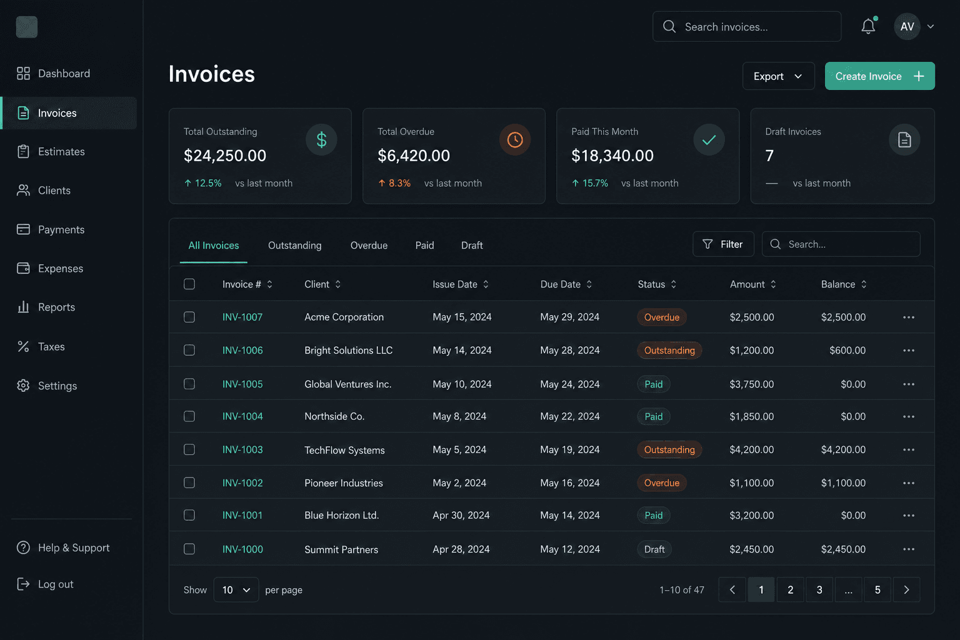Check the INV-1002 row checkbox
Image resolution: width=960 pixels, height=640 pixels.
click(x=189, y=483)
